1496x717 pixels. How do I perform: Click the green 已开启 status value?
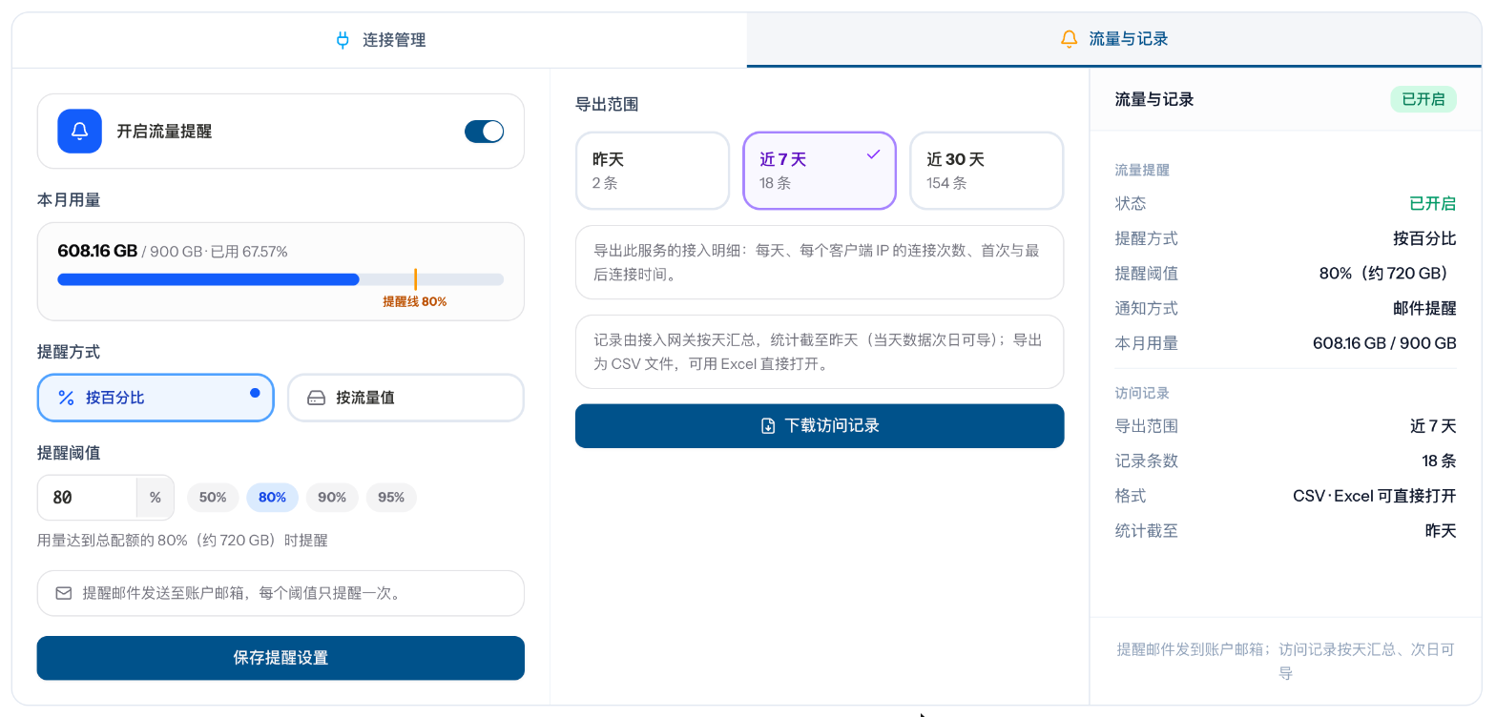click(x=1433, y=203)
